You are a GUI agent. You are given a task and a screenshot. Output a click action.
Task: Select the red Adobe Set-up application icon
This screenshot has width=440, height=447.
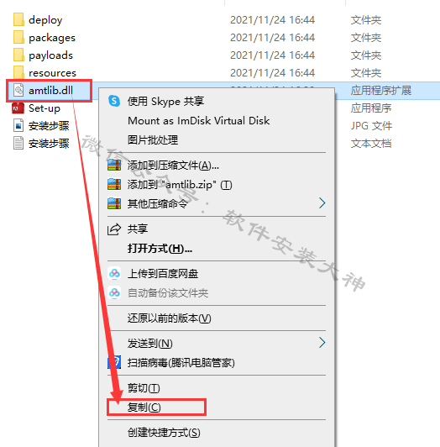tap(18, 108)
